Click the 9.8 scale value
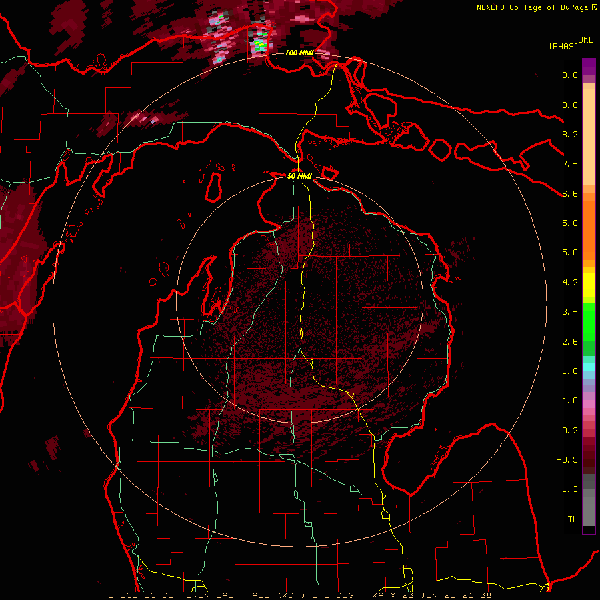Image resolution: width=600 pixels, height=600 pixels. (570, 75)
